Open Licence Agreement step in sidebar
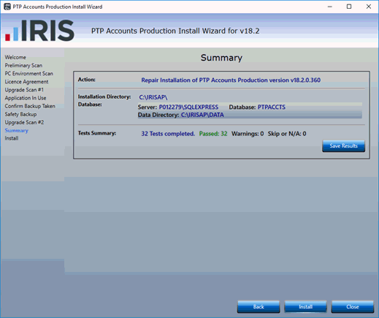Image resolution: width=379 pixels, height=318 pixels. click(26, 82)
